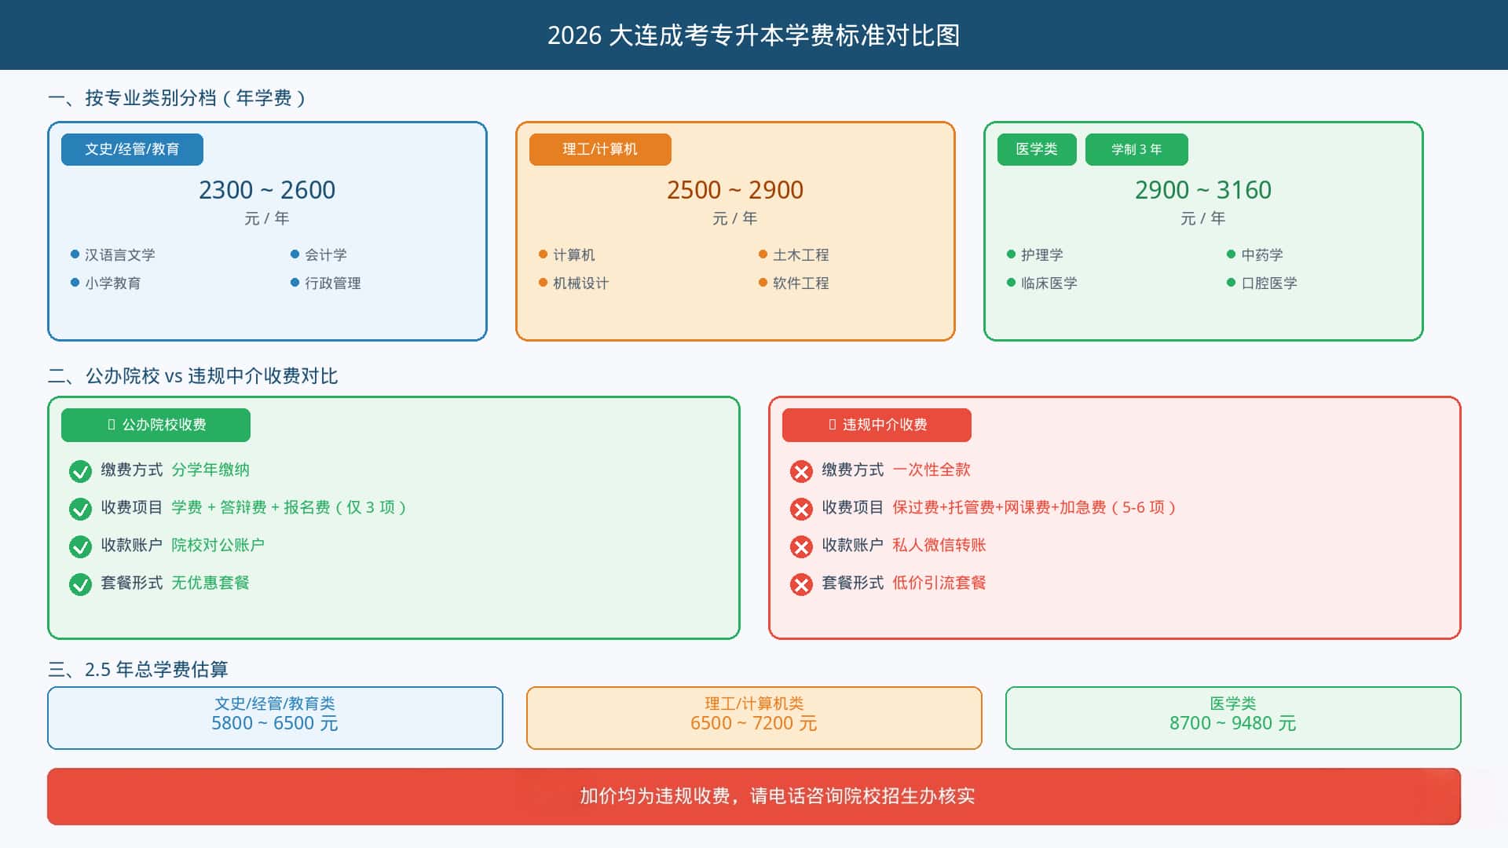Click the green bullet dot before 口腔医学
1508x848 pixels.
tap(1231, 283)
